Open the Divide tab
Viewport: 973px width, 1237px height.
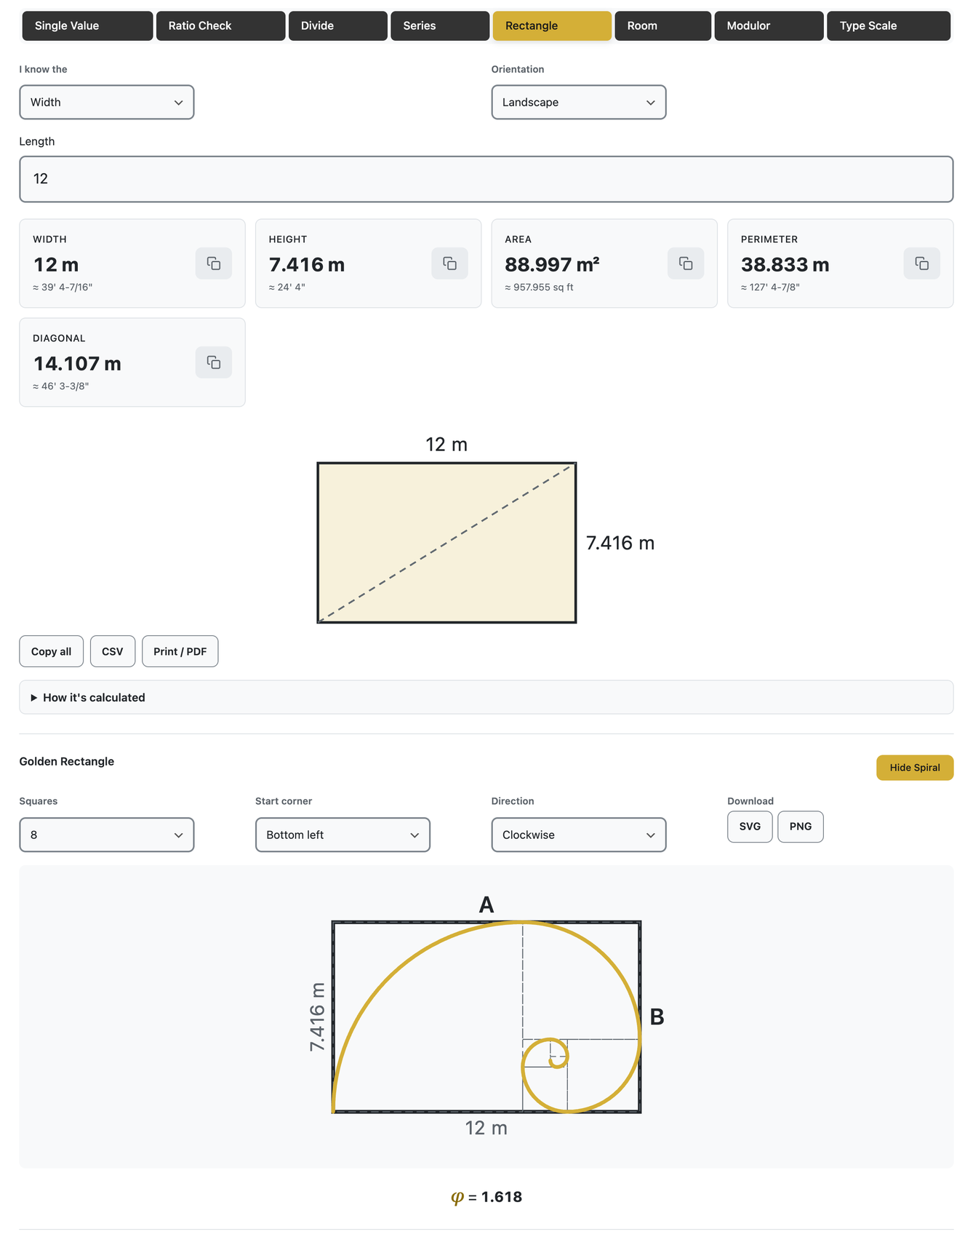(x=338, y=25)
